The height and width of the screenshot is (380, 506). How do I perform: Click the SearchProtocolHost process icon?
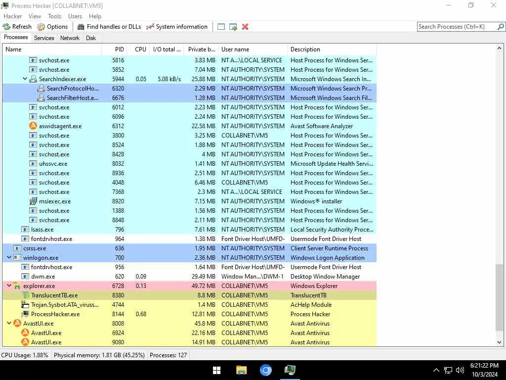point(41,88)
